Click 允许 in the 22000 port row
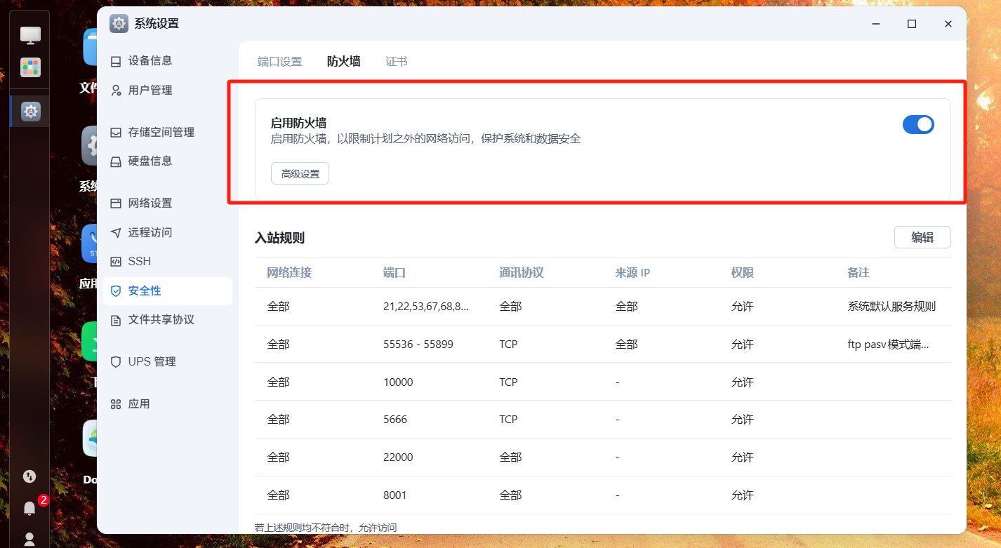 pyautogui.click(x=743, y=457)
